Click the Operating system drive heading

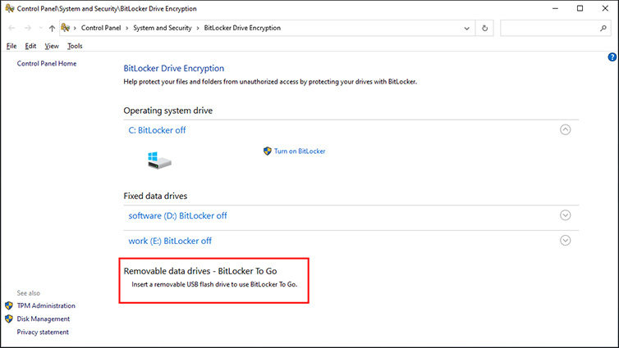(167, 111)
